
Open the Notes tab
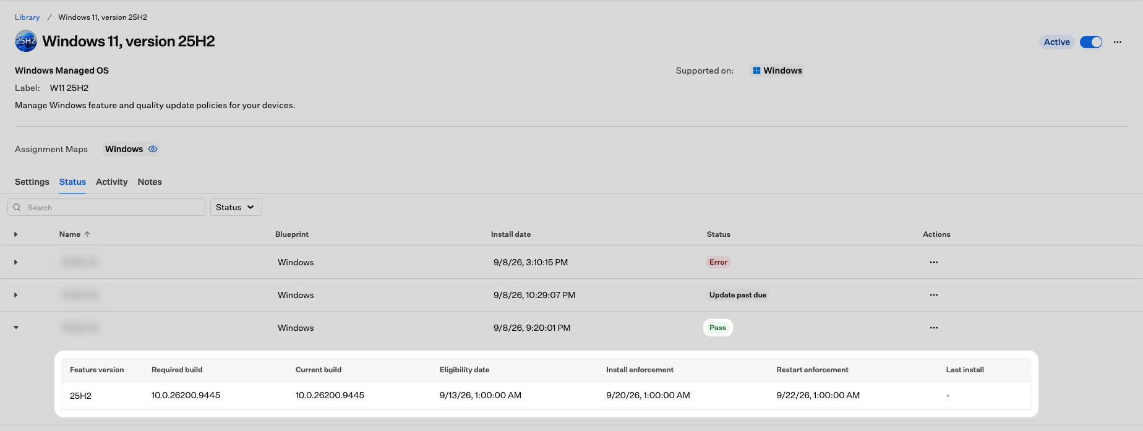click(x=150, y=182)
